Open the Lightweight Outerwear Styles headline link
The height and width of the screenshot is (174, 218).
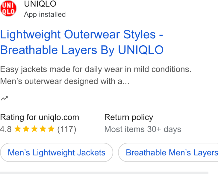[82, 42]
